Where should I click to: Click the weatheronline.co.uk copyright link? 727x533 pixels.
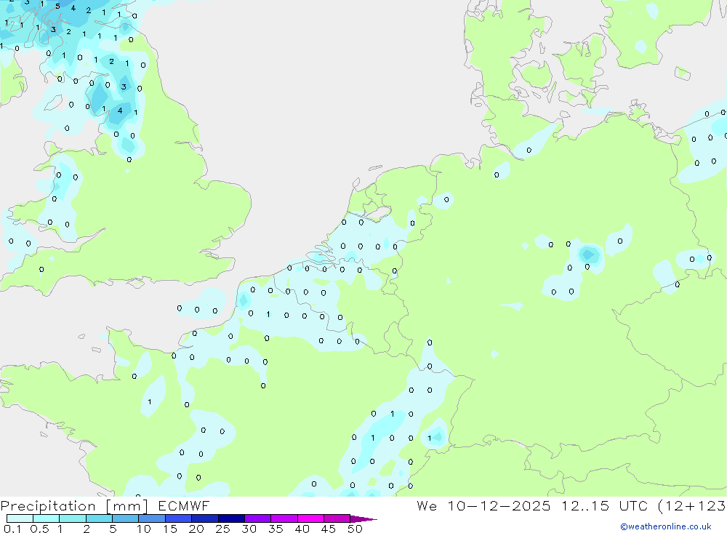666,526
